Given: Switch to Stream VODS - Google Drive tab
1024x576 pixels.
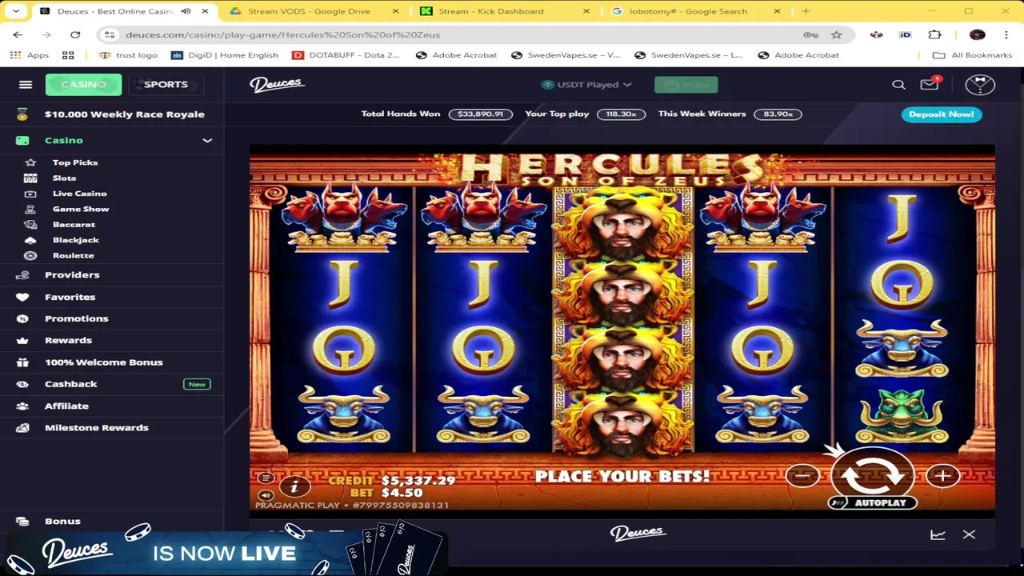Looking at the screenshot, I should 314,11.
